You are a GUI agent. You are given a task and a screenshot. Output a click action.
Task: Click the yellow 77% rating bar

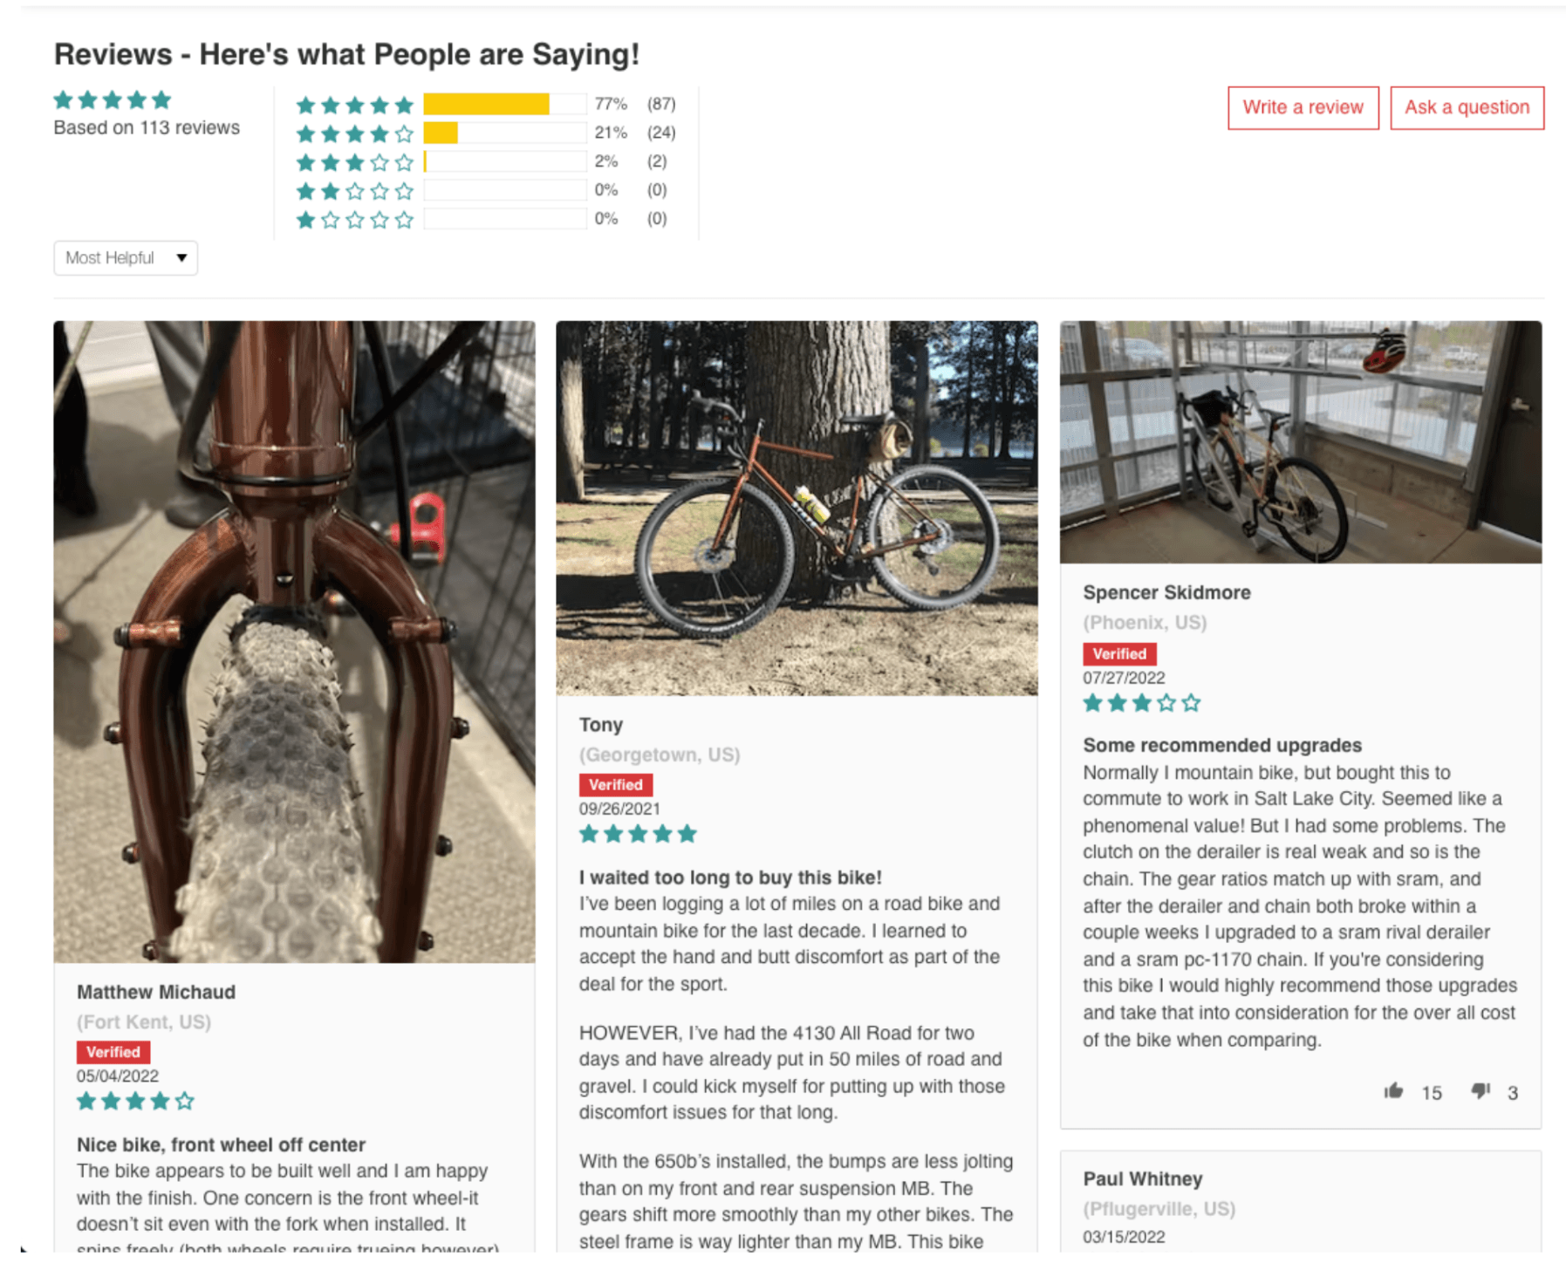tap(486, 105)
